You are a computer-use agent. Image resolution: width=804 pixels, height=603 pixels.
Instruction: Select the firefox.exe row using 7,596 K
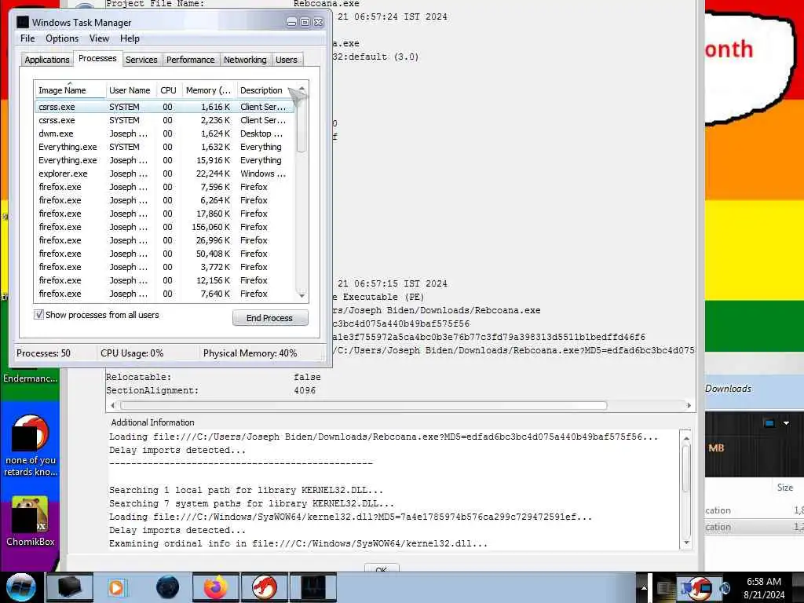tap(164, 187)
